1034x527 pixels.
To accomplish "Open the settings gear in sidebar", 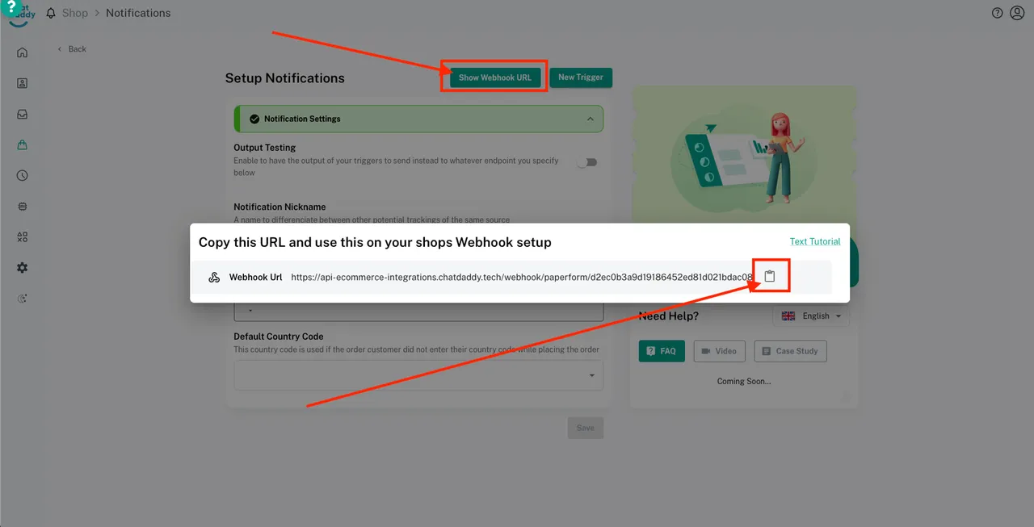I will coord(23,268).
